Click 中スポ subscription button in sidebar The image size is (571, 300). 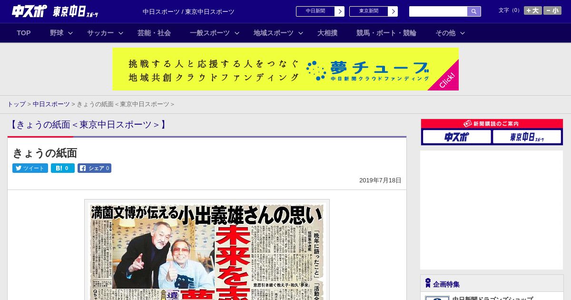457,137
